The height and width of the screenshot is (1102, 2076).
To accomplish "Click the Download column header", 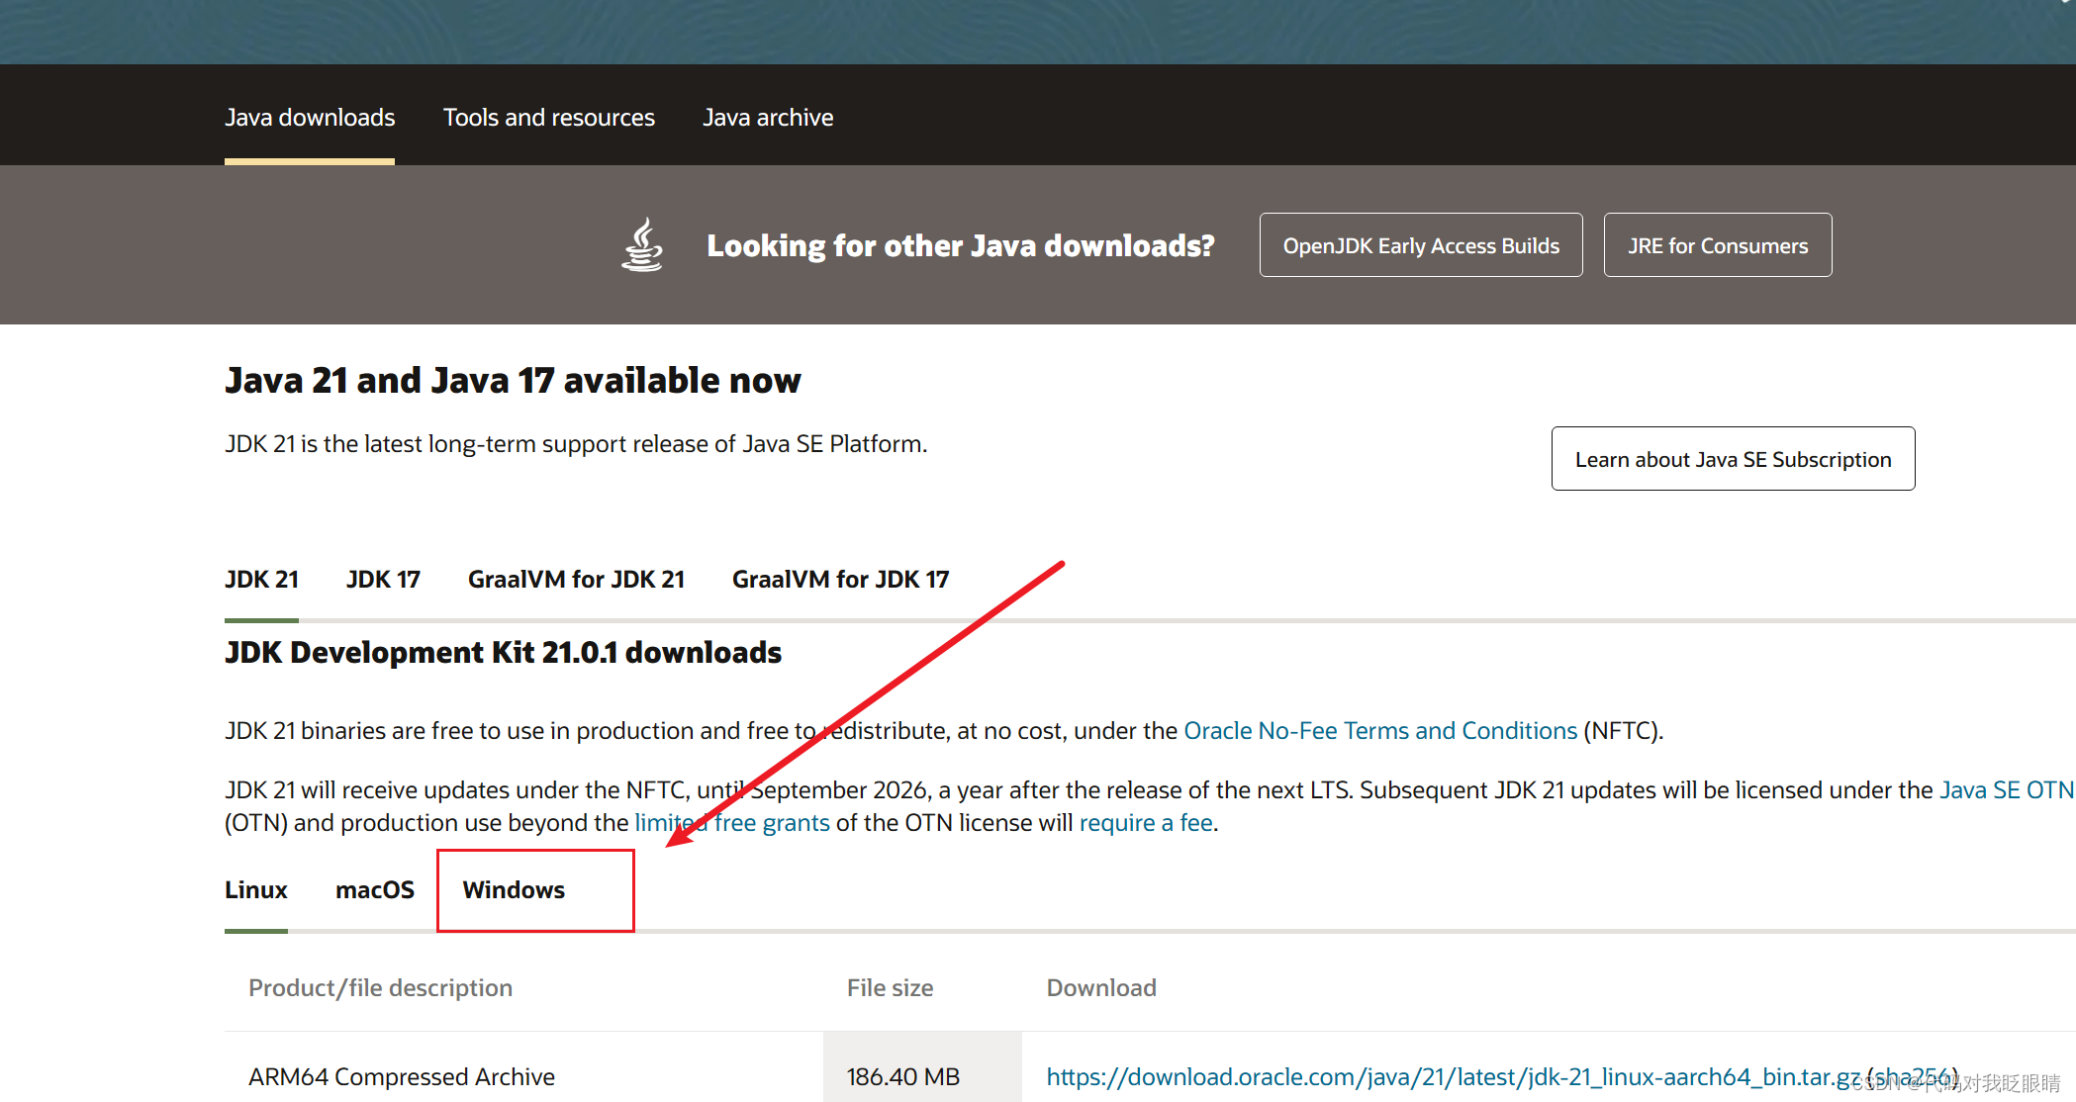I will pos(1101,987).
